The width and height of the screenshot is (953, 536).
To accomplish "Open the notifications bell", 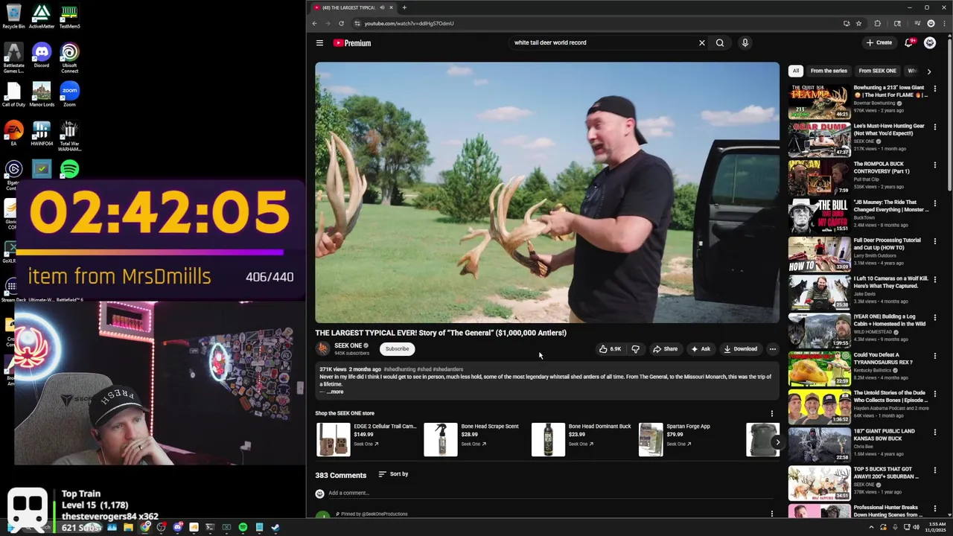I will tap(908, 42).
